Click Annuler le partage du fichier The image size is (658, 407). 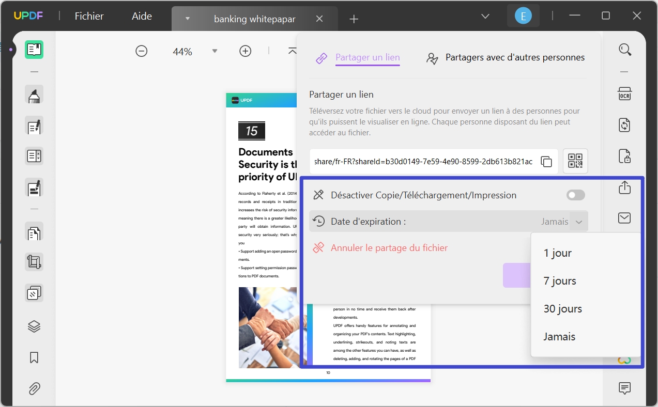(388, 247)
